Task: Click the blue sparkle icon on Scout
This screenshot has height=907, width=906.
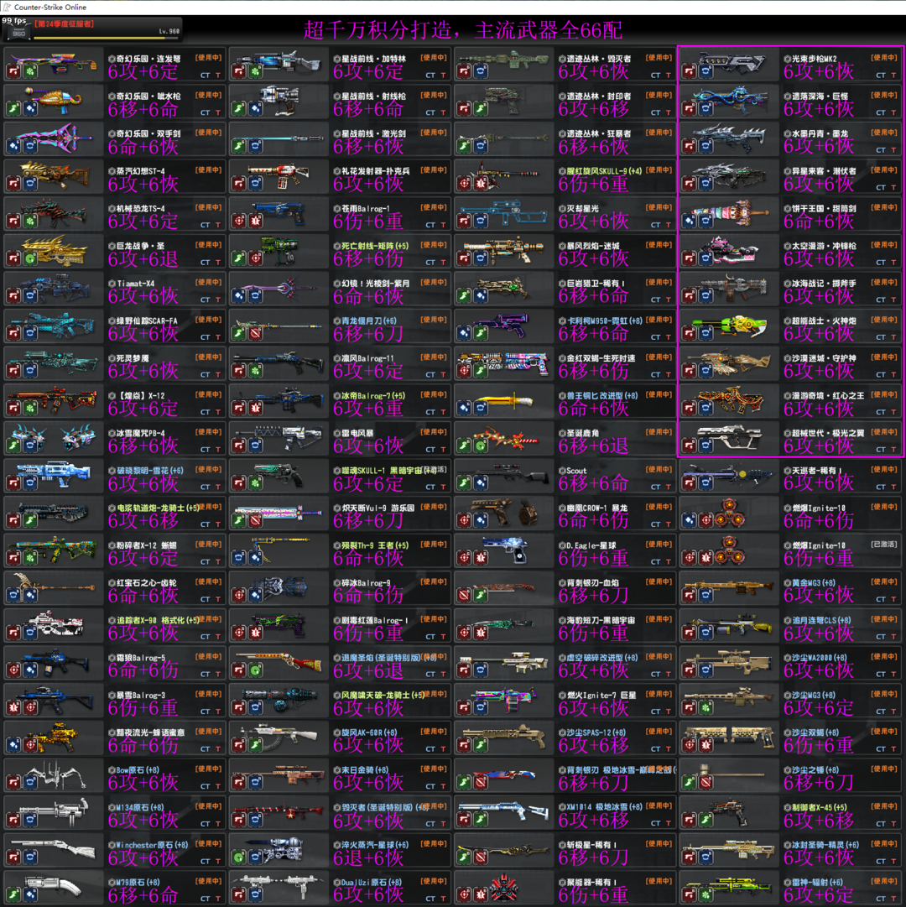Action: (x=481, y=483)
